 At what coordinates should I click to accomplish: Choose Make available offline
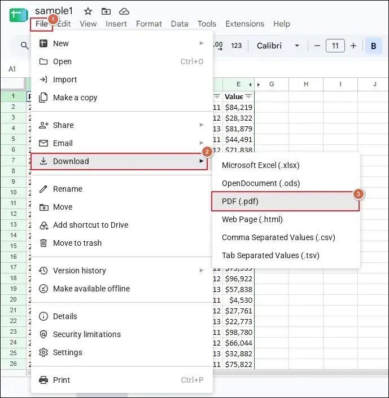tap(122, 289)
